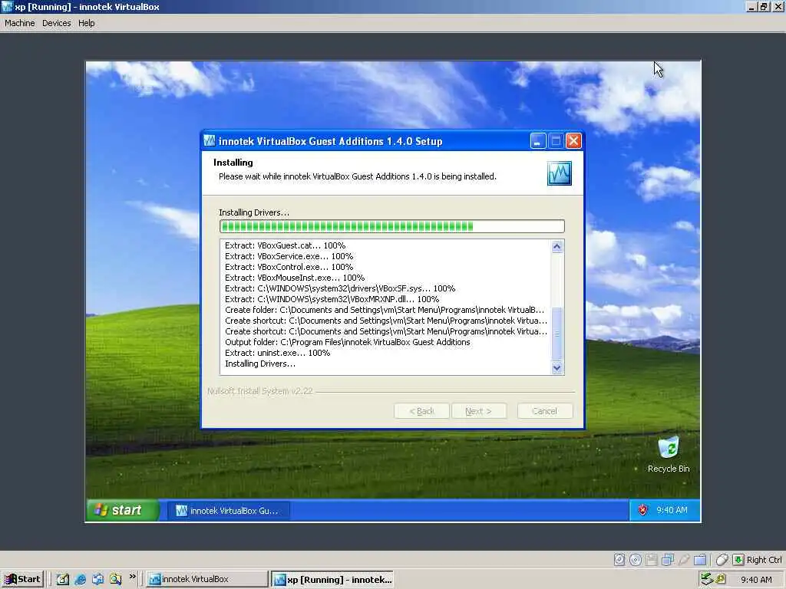This screenshot has height=589, width=786.
Task: Switch to innotek VirtualBox host taskbar item
Action: [207, 579]
